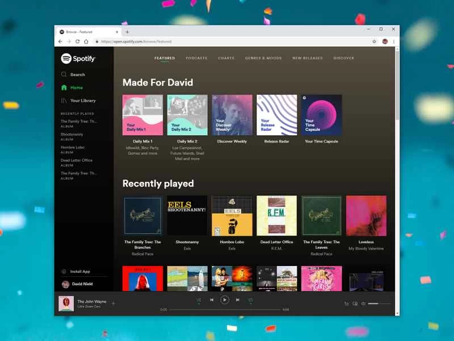Open the Charts tab
Image resolution: width=454 pixels, height=341 pixels.
226,57
